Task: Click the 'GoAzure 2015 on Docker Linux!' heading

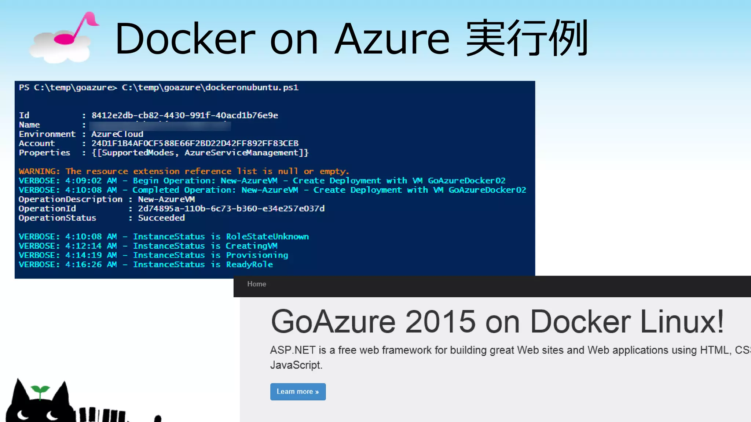Action: [x=497, y=322]
